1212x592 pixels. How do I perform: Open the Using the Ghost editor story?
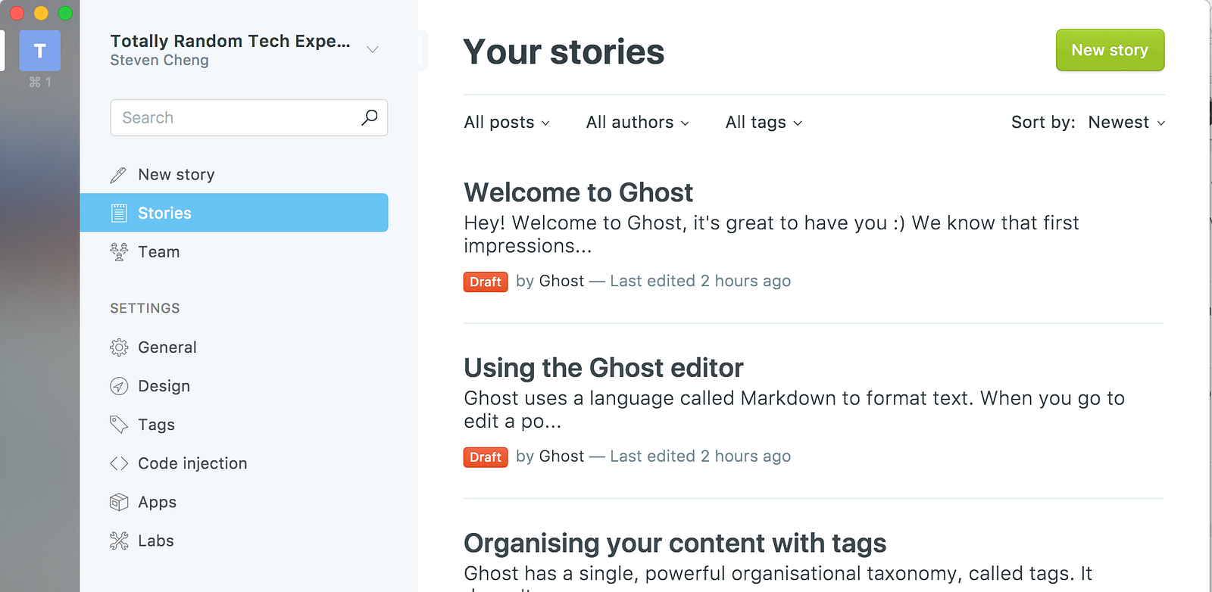[603, 368]
